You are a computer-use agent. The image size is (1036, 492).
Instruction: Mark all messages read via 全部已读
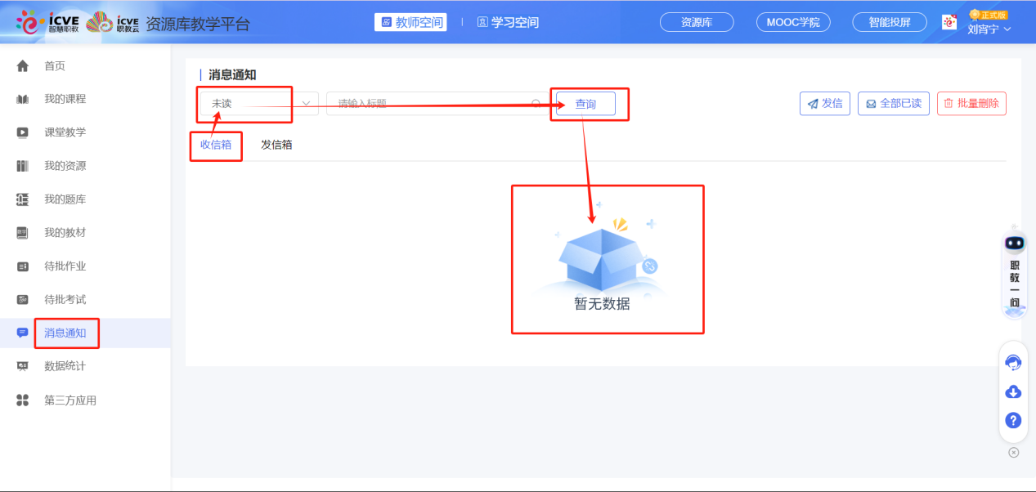[x=893, y=103]
